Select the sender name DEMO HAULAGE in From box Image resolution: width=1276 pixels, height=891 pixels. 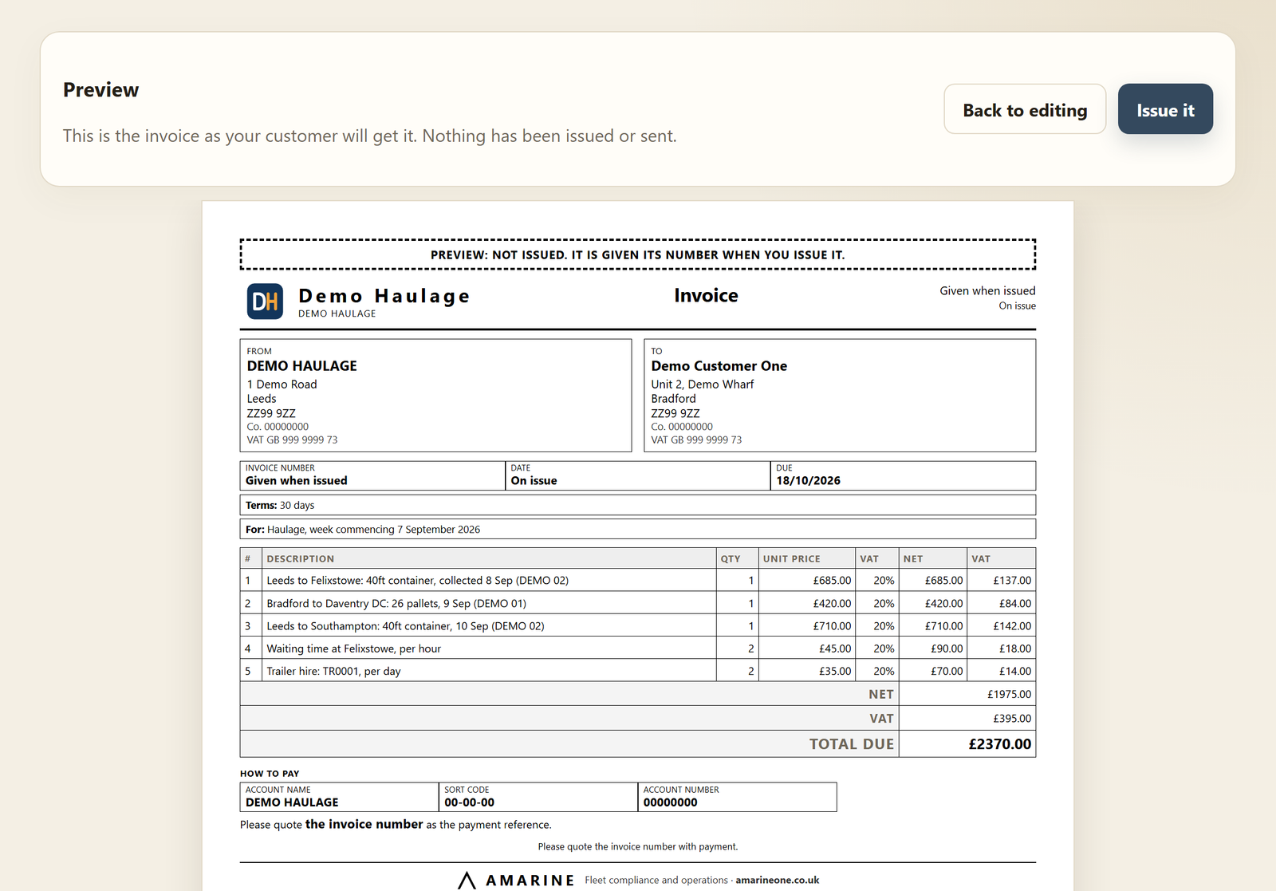(x=301, y=366)
